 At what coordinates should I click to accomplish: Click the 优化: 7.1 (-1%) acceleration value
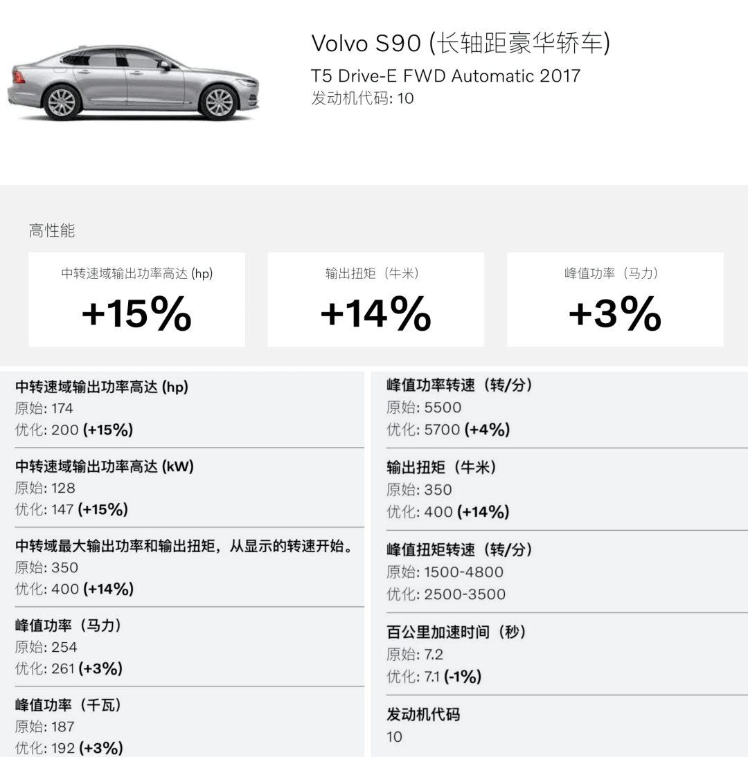[x=434, y=676]
